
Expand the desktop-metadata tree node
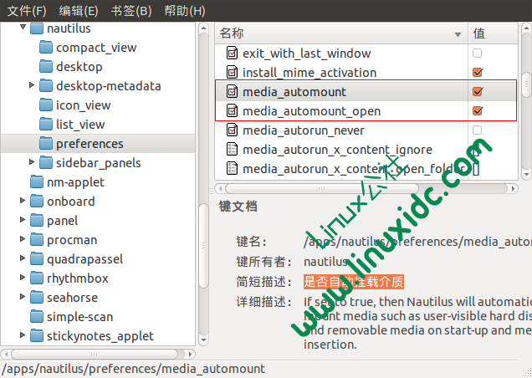pos(32,86)
